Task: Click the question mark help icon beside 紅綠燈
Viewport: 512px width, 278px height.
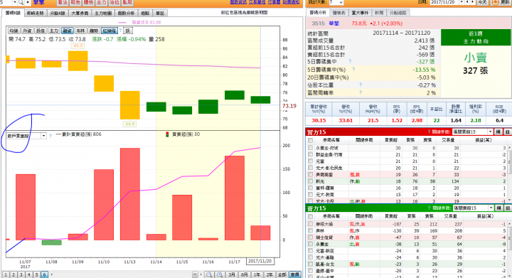Action: (120, 31)
